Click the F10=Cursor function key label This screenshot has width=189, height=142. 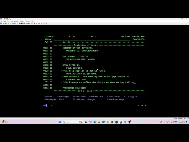coord(114,97)
